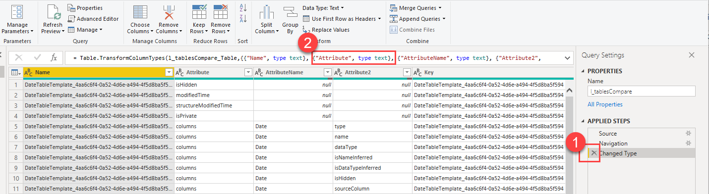Click the isNameInferred cell
The width and height of the screenshot is (709, 194).
tap(372, 157)
